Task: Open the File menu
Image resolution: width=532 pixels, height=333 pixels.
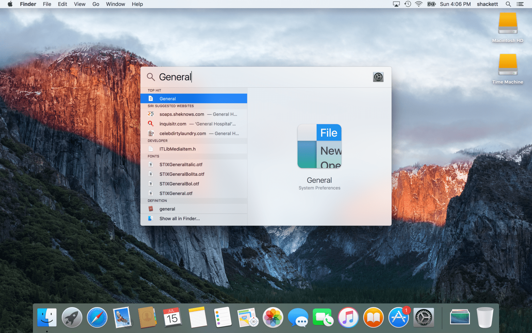Action: pos(47,4)
